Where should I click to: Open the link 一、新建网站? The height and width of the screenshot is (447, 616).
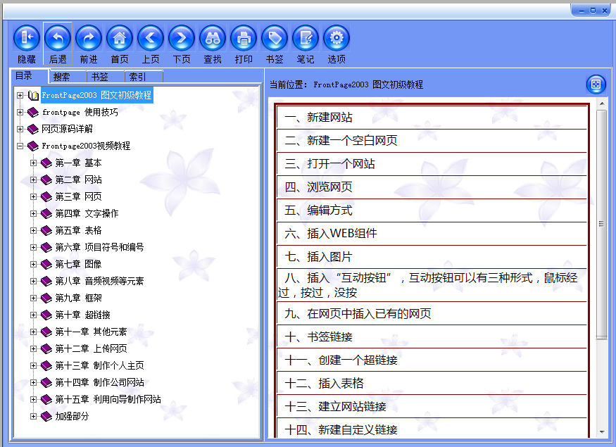click(319, 118)
